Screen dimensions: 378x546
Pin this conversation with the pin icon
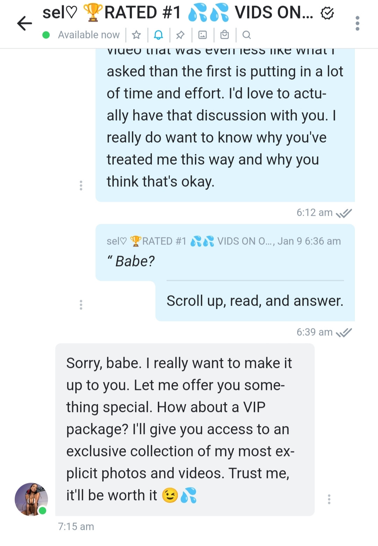click(x=180, y=35)
